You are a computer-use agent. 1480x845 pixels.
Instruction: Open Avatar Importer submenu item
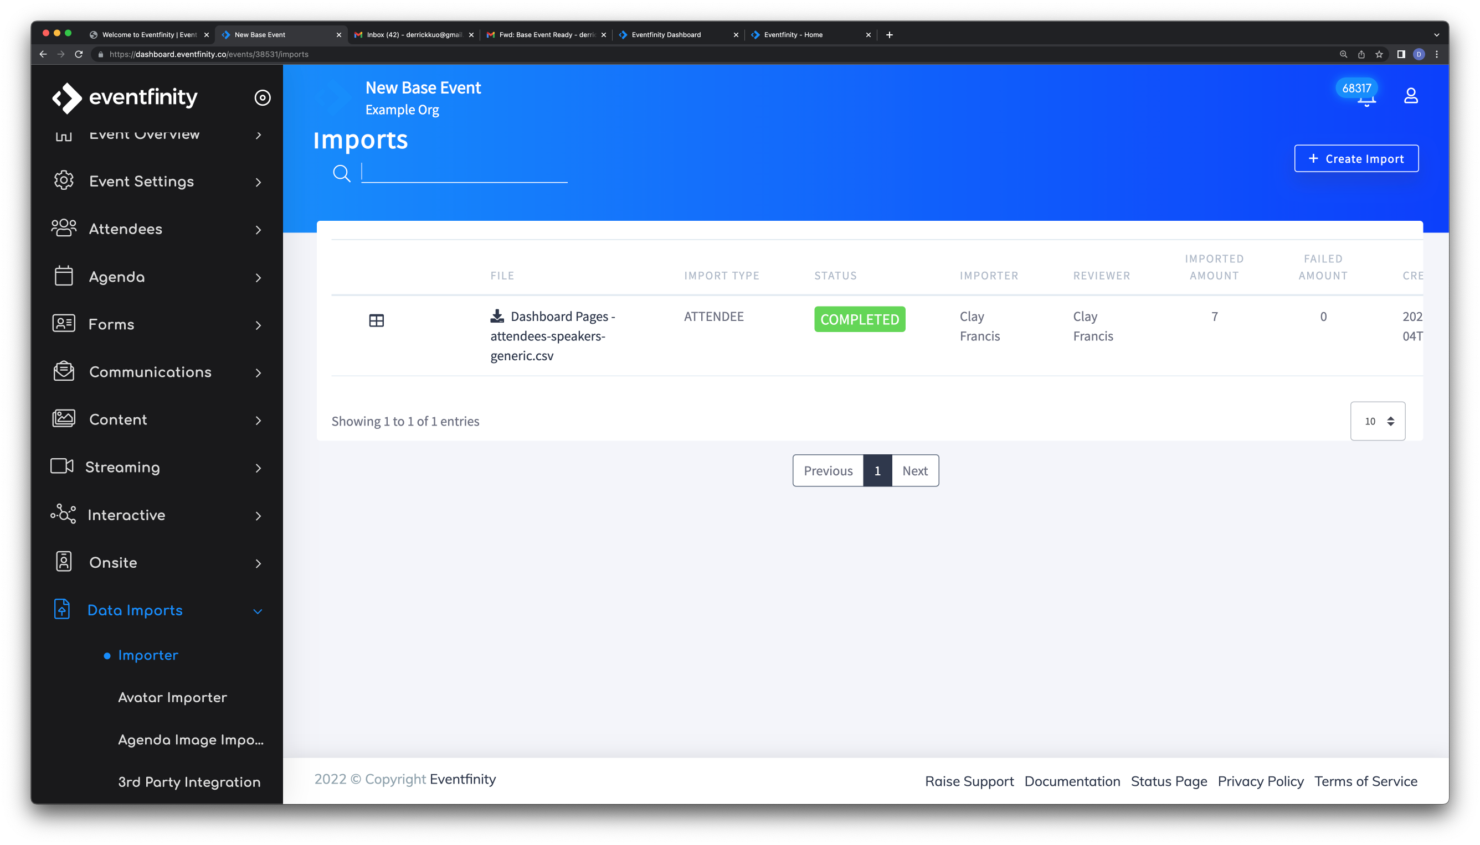click(172, 698)
